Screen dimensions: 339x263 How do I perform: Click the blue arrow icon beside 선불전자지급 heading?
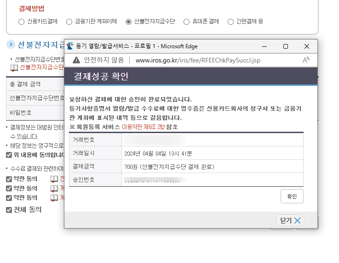[x=11, y=45]
